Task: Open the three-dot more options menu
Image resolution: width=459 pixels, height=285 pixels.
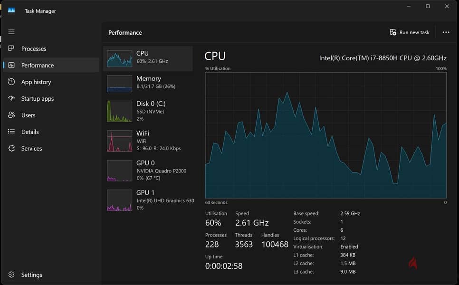Action: (x=446, y=32)
